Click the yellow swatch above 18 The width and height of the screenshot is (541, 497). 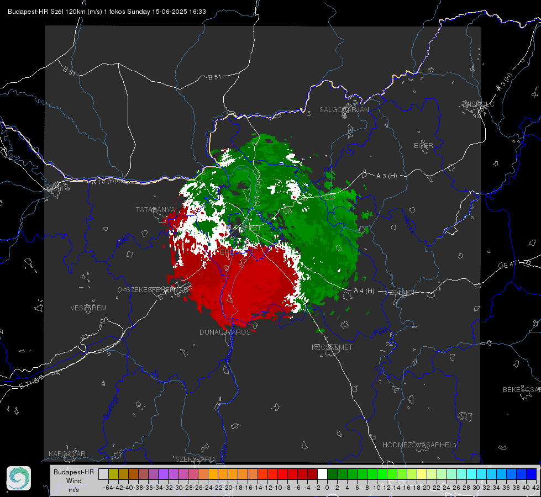coord(422,474)
